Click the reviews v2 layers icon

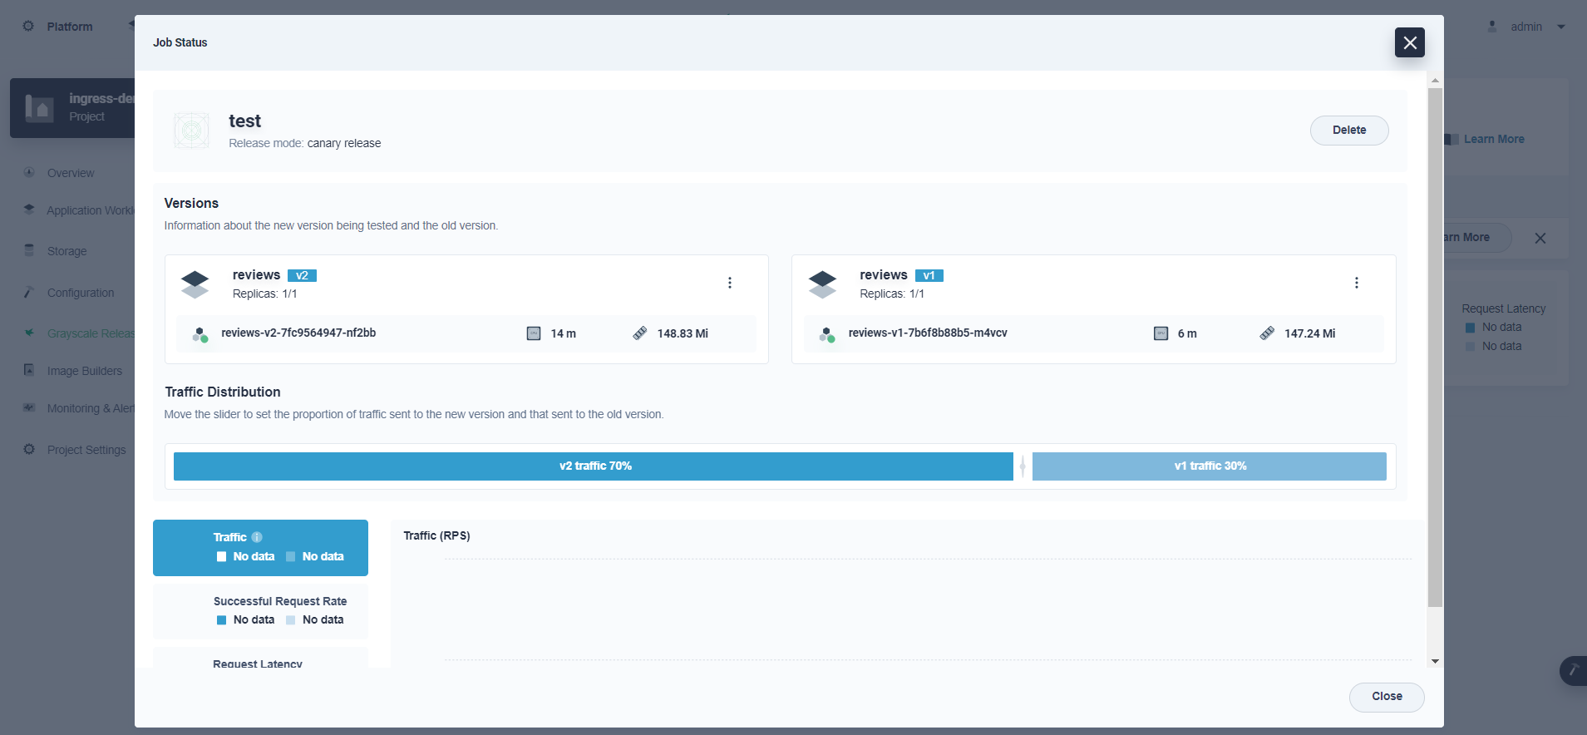(x=195, y=284)
